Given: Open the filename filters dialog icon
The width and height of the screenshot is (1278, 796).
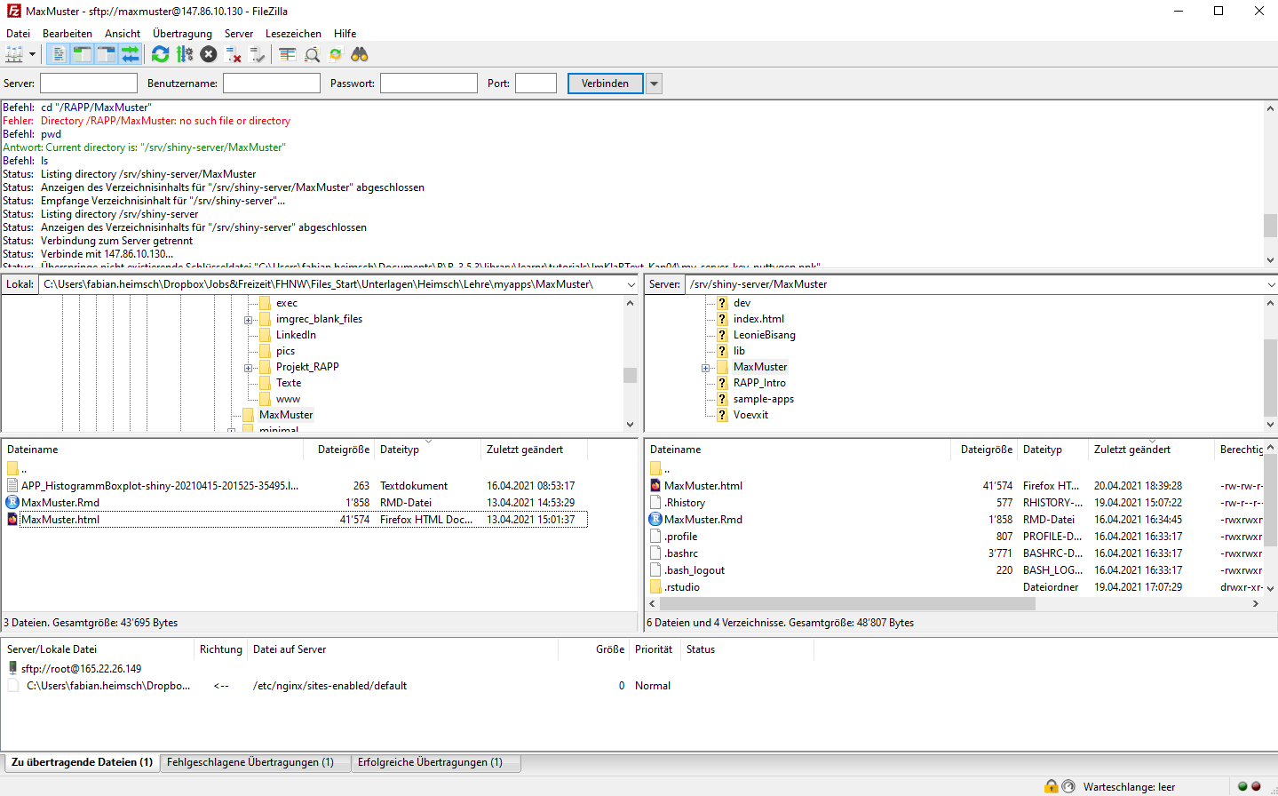Looking at the screenshot, I should tap(287, 54).
